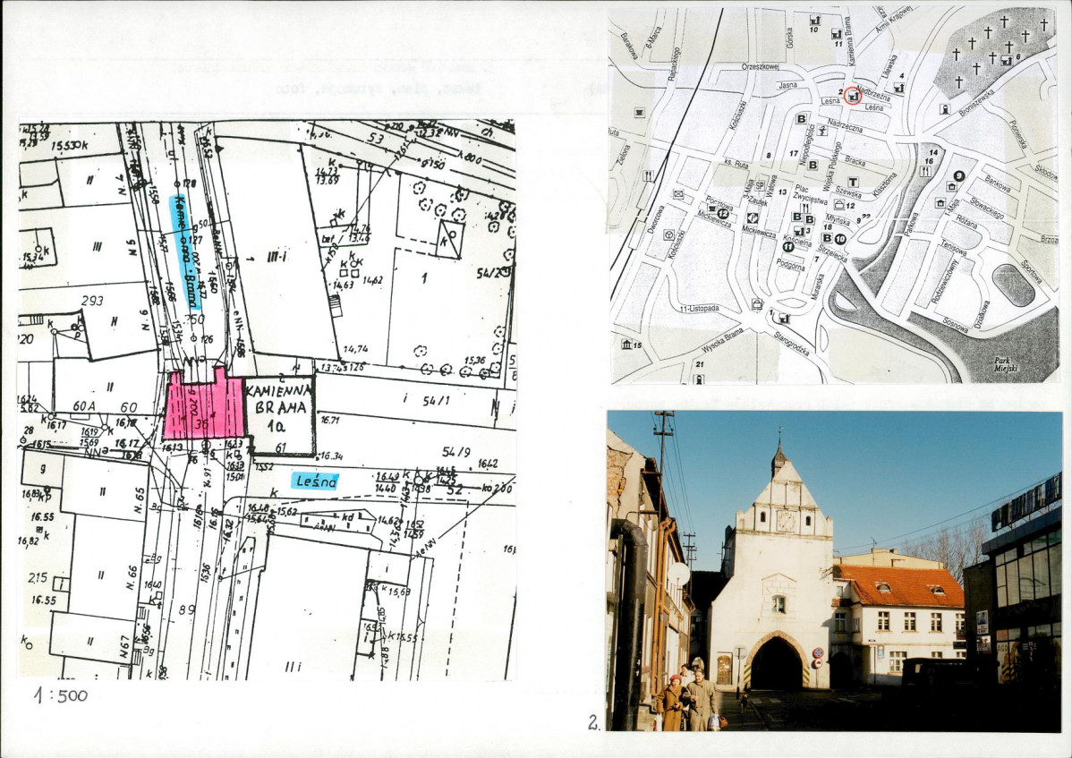This screenshot has height=758, width=1072.
Task: Click black circle number 12 near Pocztowa street
Action: (723, 213)
